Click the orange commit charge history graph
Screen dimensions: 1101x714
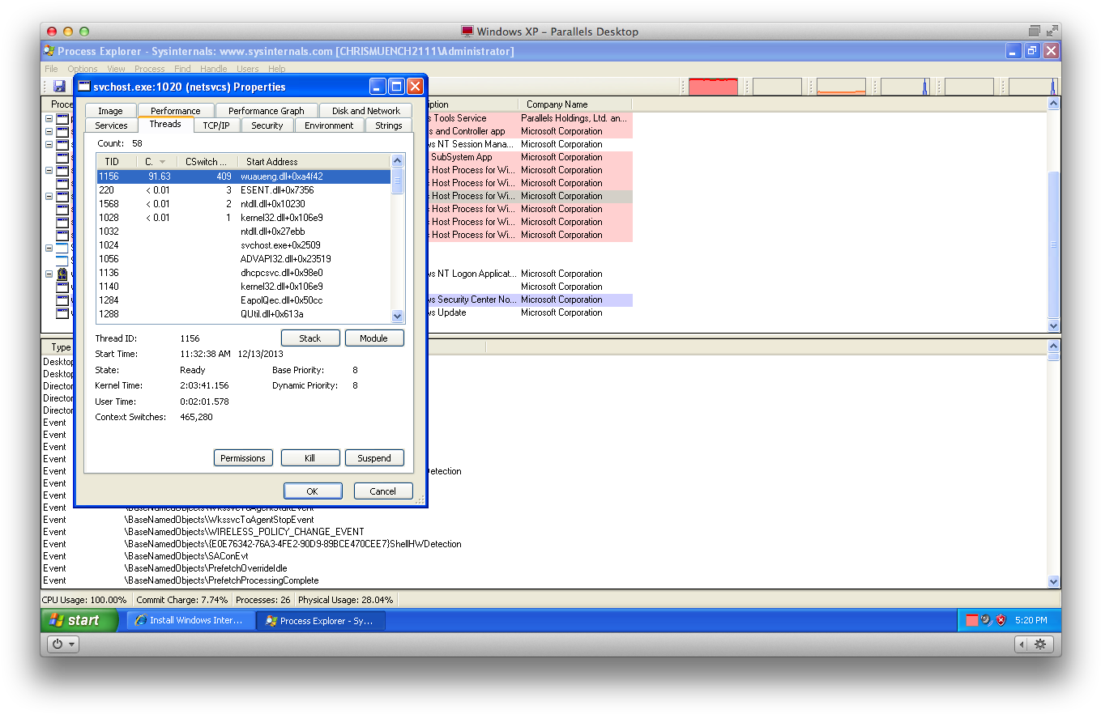[843, 85]
